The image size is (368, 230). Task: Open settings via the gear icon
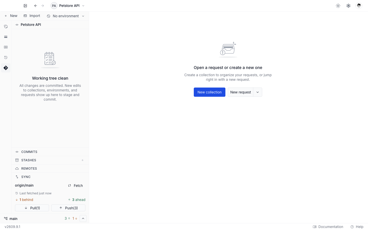348,6
